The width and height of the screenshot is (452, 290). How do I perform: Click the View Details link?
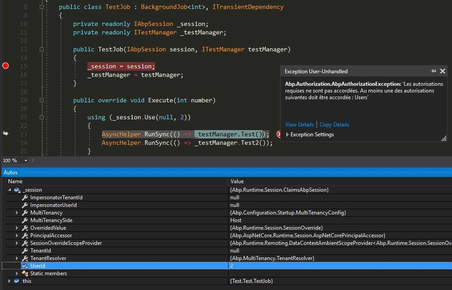click(299, 124)
